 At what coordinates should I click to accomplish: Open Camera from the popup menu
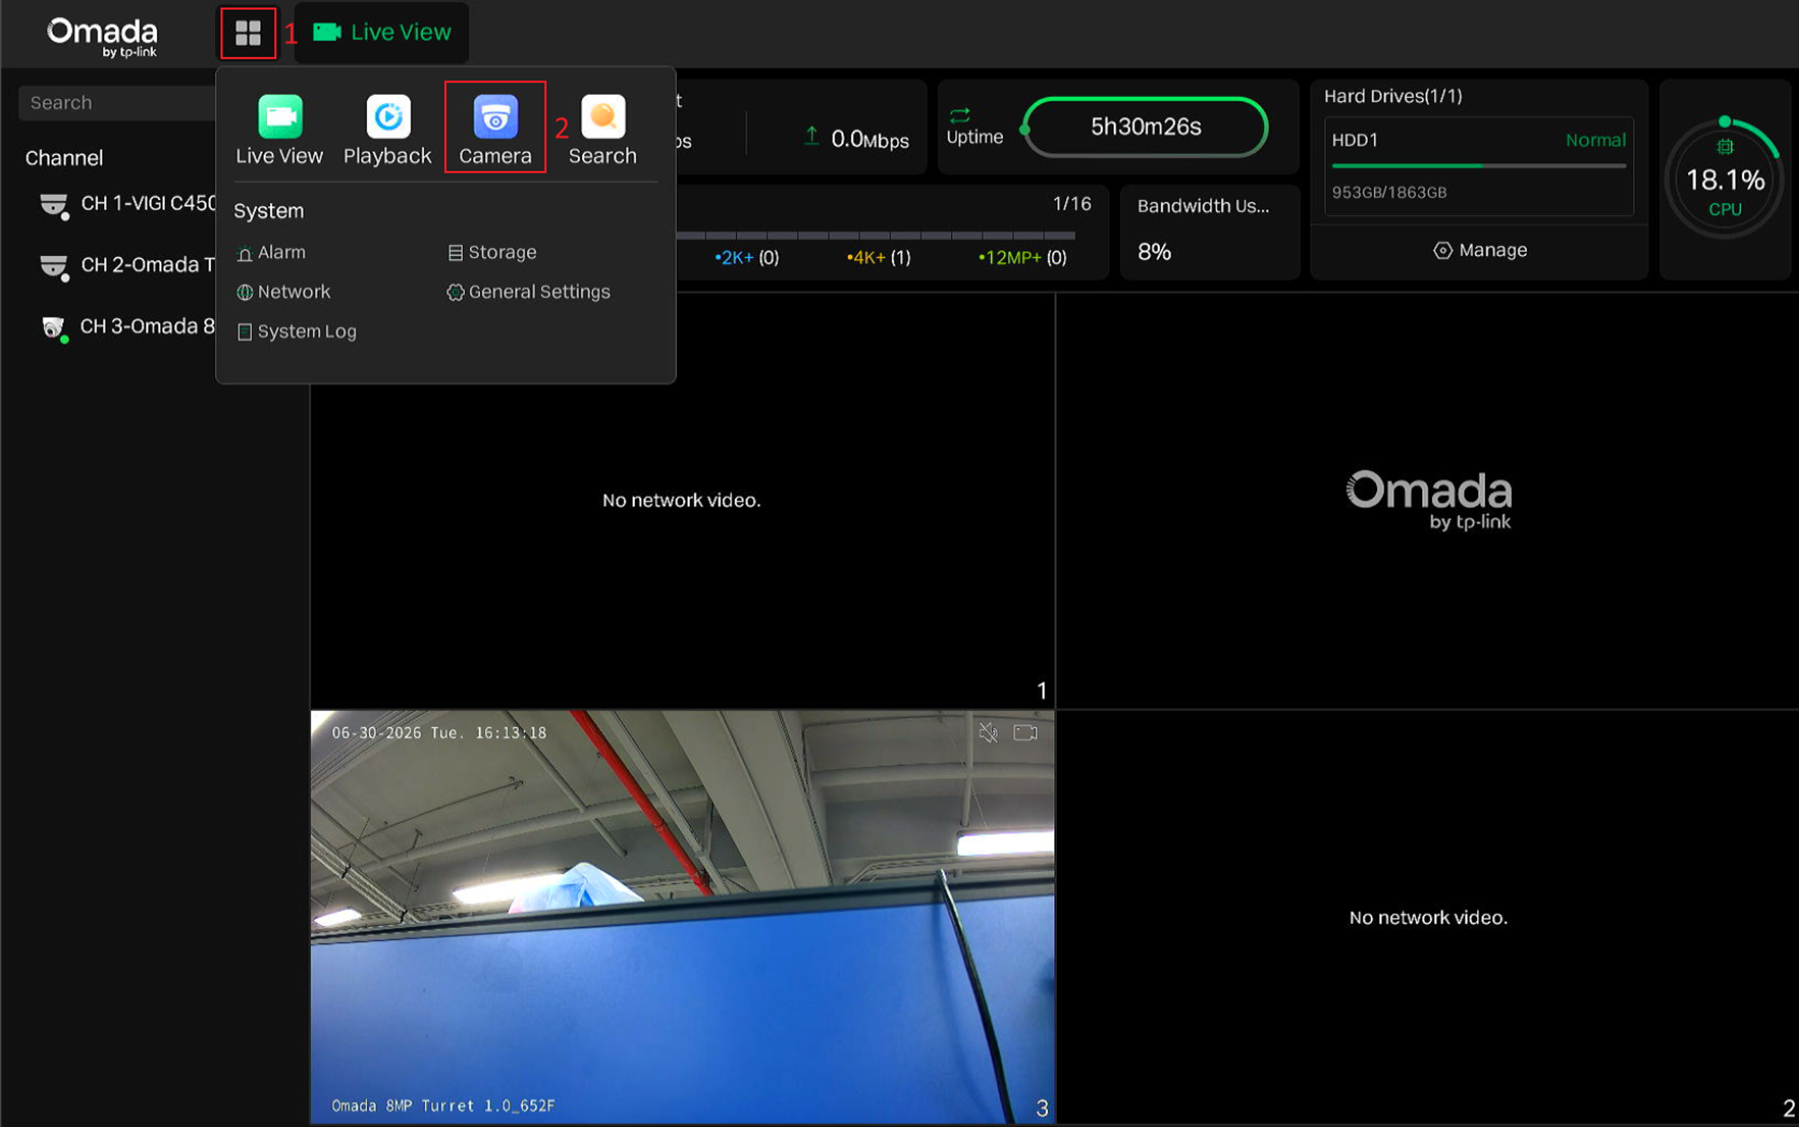pos(495,128)
